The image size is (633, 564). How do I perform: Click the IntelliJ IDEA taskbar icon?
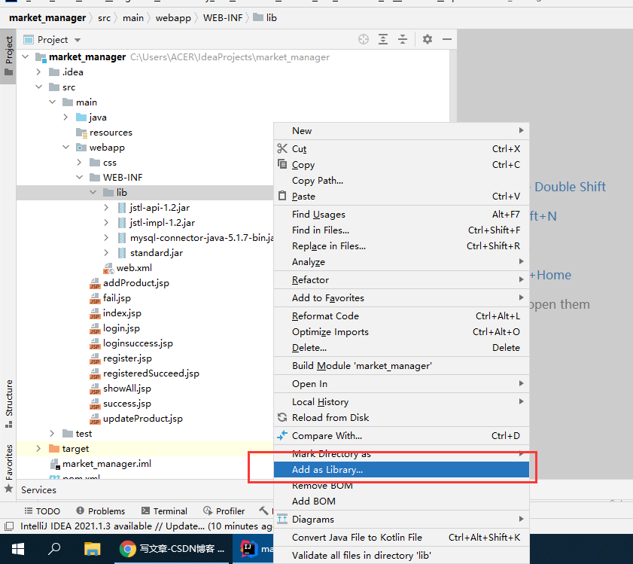coord(248,549)
